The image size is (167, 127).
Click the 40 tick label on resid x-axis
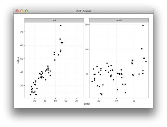click(x=116, y=101)
